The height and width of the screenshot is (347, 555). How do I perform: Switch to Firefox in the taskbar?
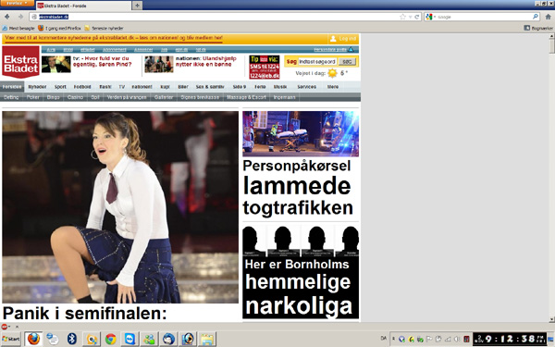[x=33, y=339]
